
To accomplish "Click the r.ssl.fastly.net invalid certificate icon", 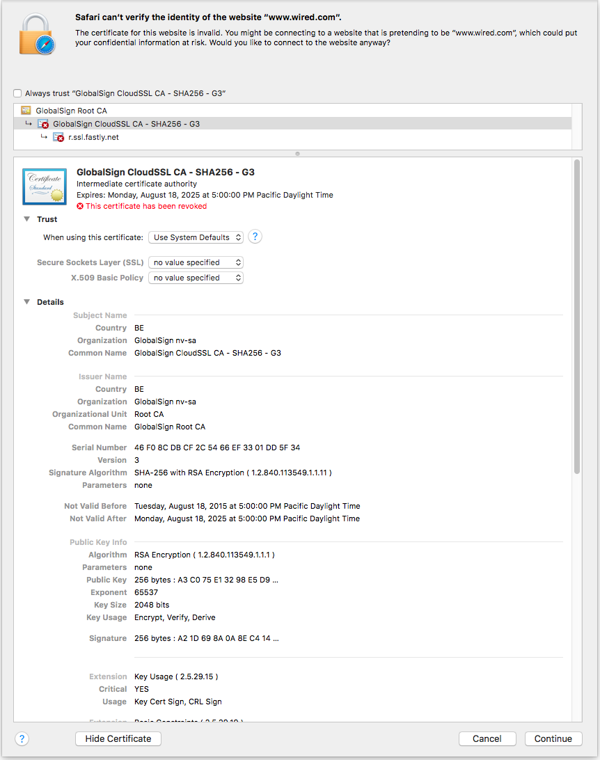I will coord(58,137).
